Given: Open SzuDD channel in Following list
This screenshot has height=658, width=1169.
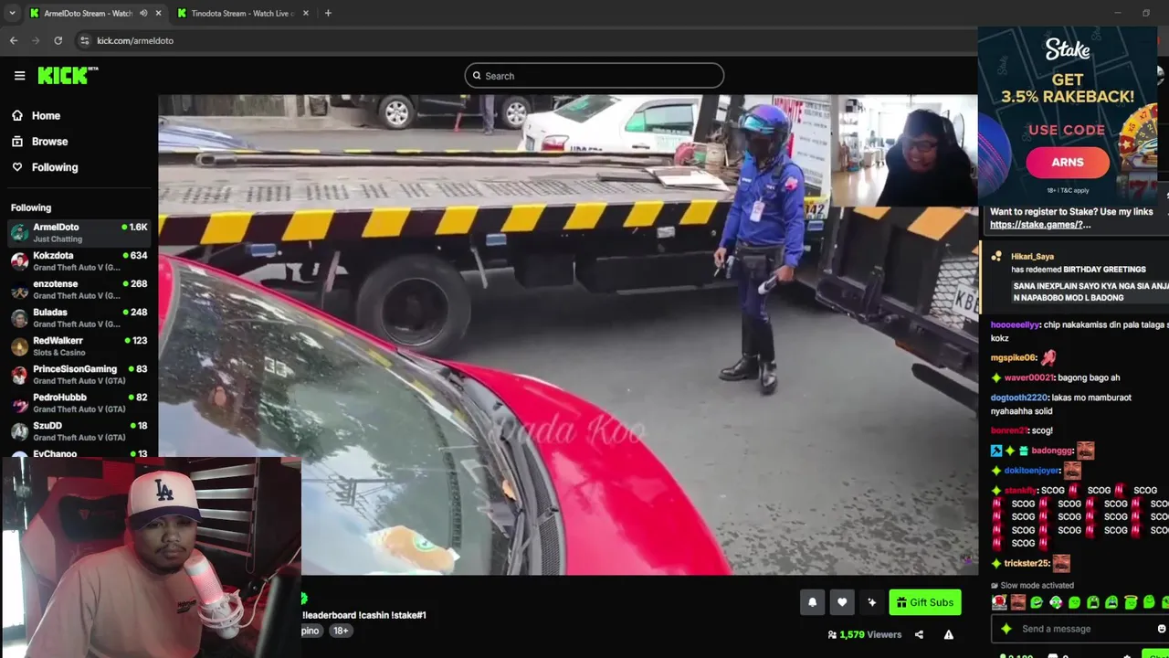Looking at the screenshot, I should pyautogui.click(x=79, y=430).
